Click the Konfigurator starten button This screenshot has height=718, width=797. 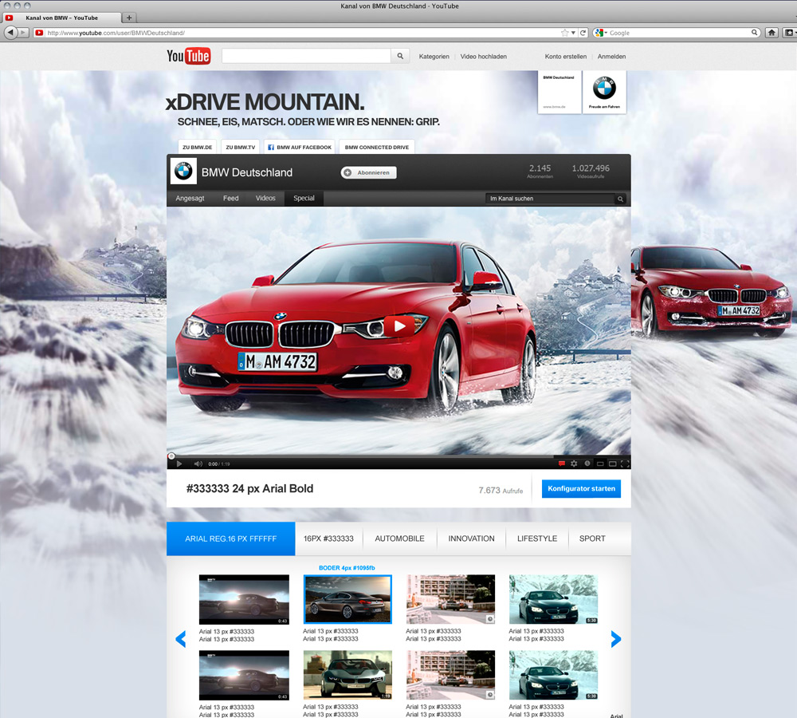tap(581, 488)
